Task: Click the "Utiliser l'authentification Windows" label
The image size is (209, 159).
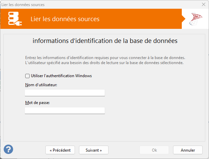Action: (x=61, y=76)
